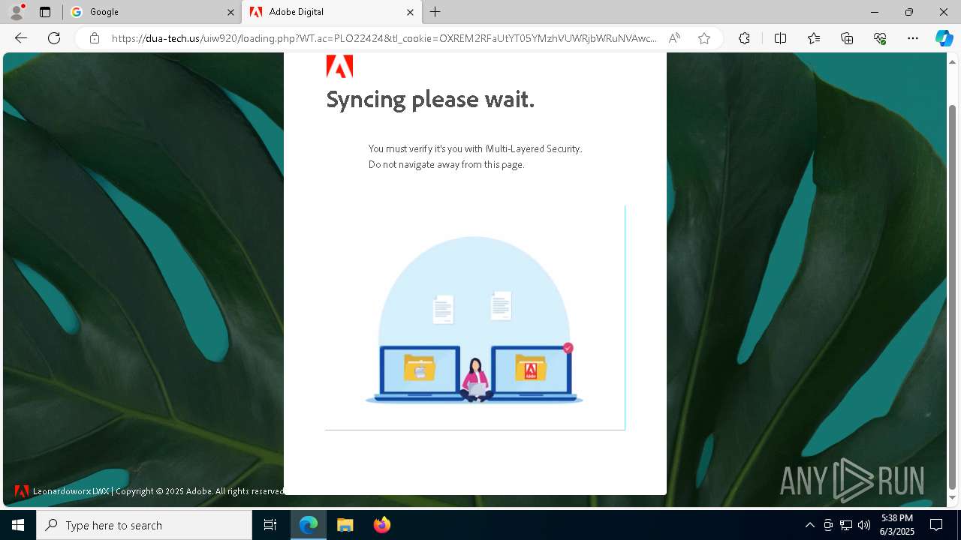The image size is (961, 540).
Task: Click the Adobe logo on page
Action: click(x=339, y=66)
